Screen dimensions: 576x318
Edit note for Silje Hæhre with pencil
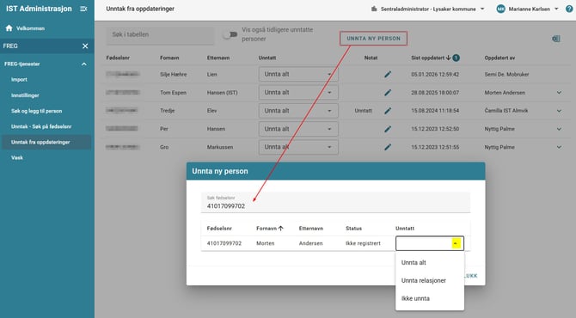tap(388, 74)
